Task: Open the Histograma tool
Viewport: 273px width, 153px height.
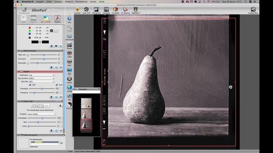Action: point(96,10)
